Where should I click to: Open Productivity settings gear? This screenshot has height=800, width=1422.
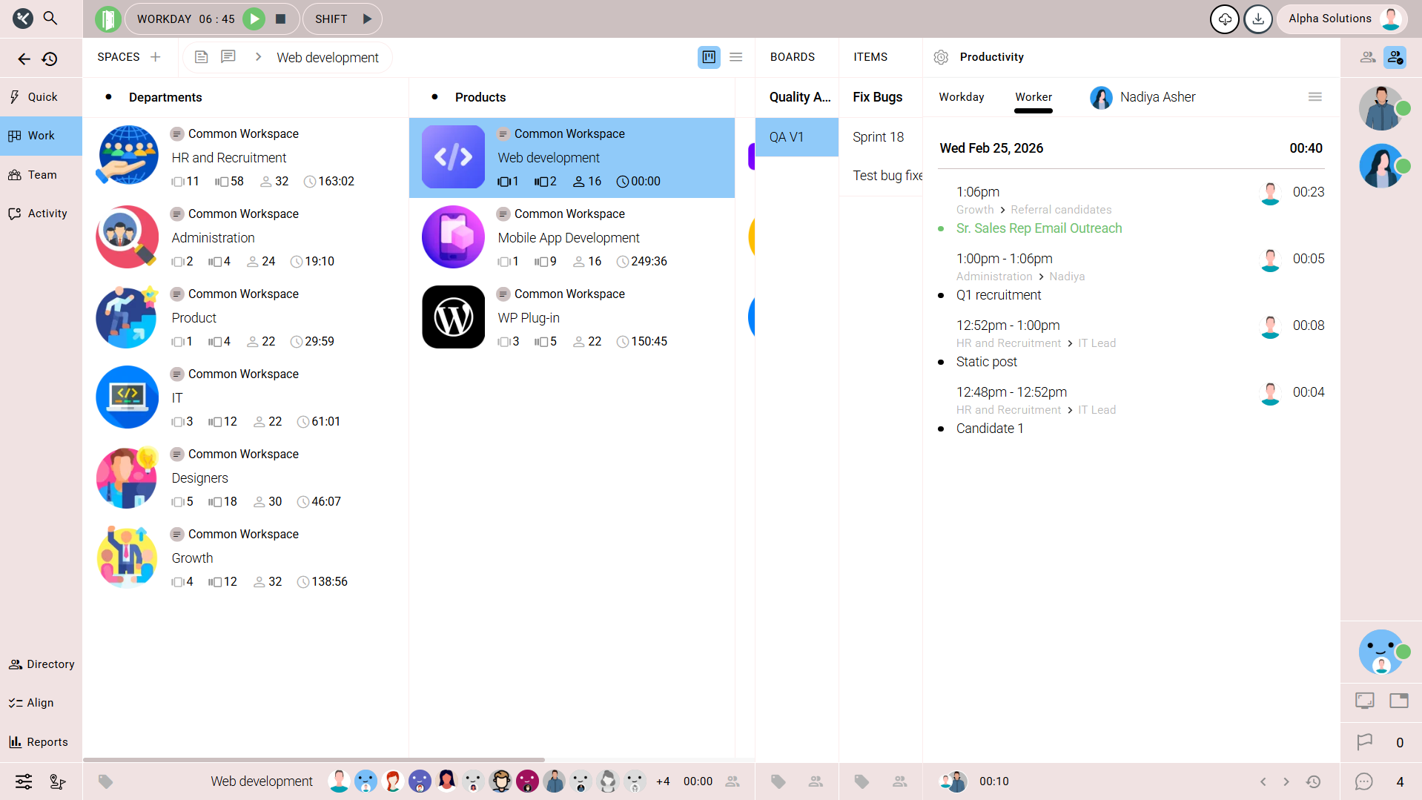[941, 57]
